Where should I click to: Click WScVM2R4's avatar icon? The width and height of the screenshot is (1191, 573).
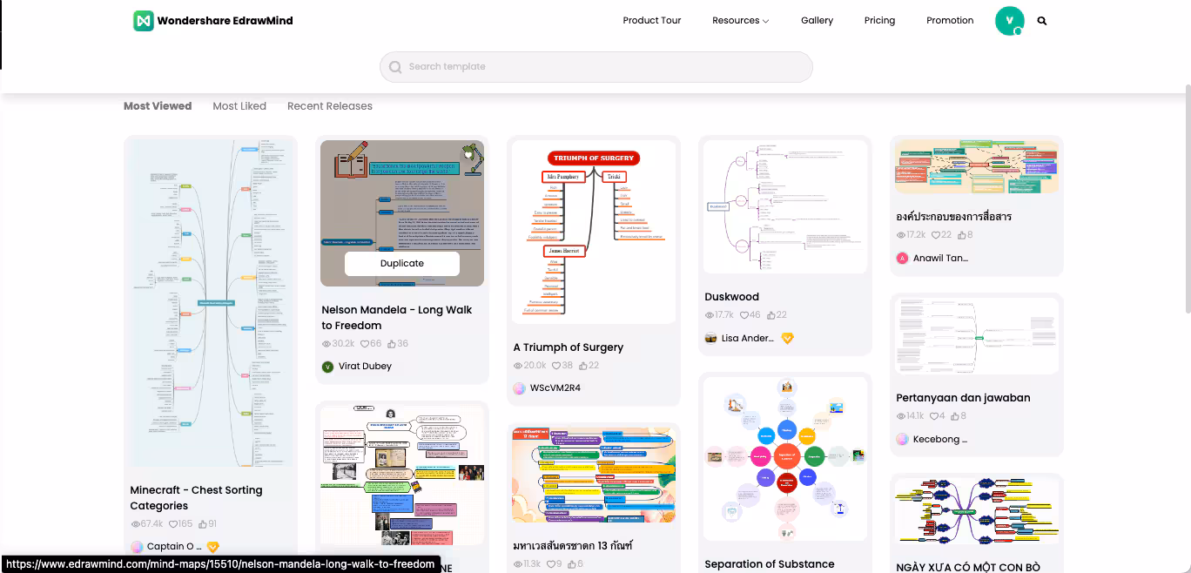[x=519, y=388]
